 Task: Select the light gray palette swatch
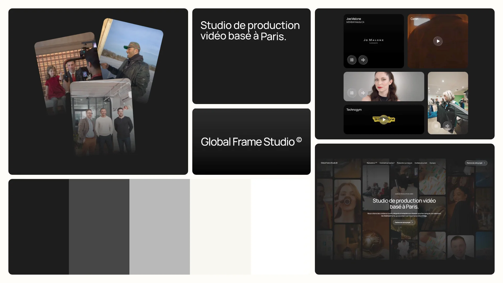(x=160, y=227)
